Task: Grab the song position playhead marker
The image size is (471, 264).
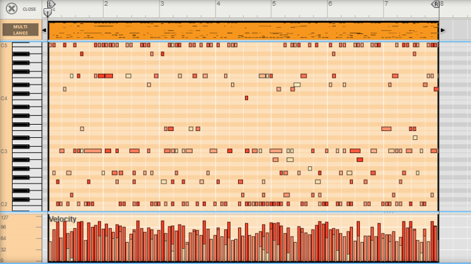Action: [47, 12]
